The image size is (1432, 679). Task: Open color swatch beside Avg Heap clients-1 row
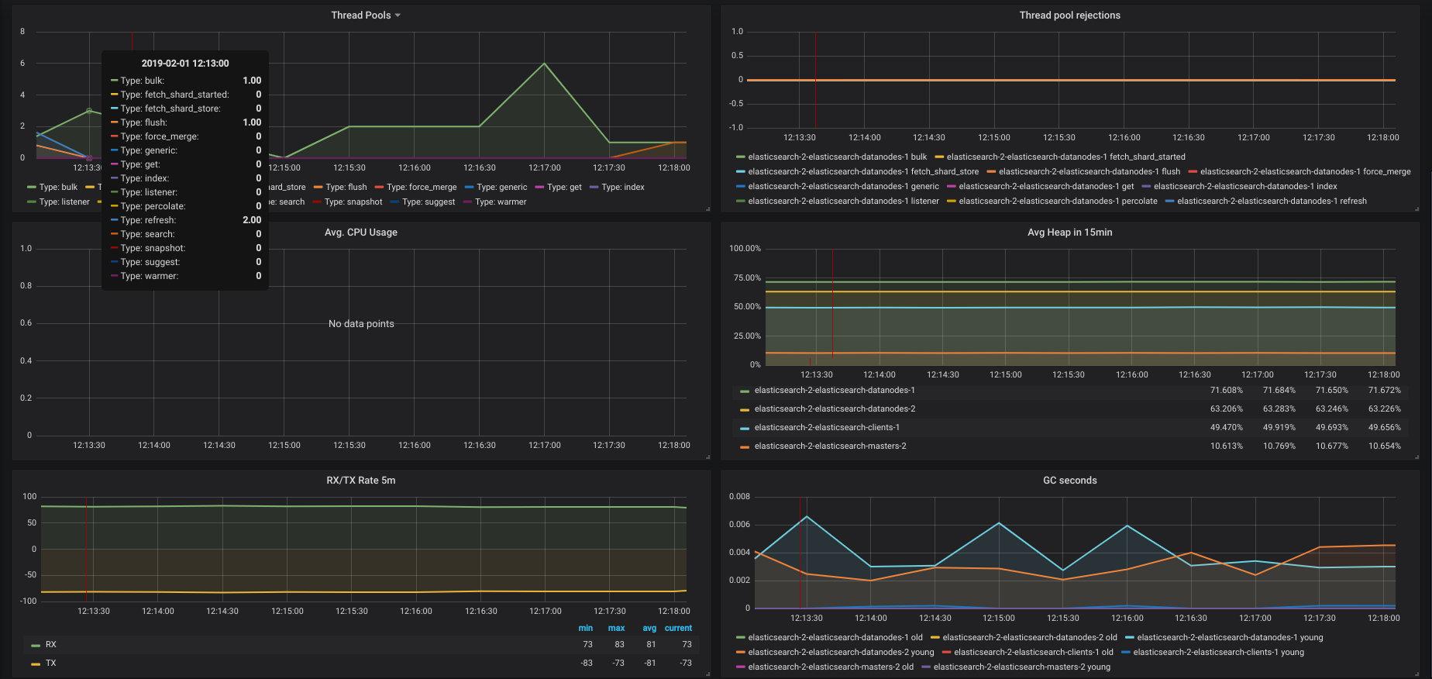tap(745, 429)
